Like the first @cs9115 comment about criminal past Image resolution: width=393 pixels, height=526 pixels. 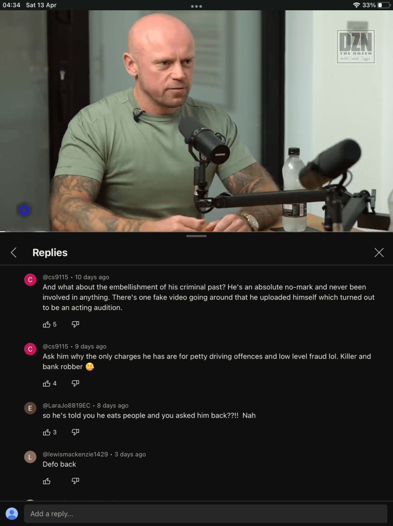tap(47, 325)
